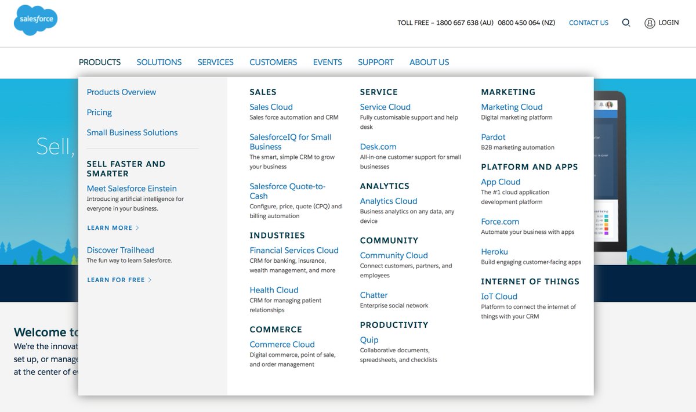Select Heroku
This screenshot has width=696, height=412.
[x=494, y=252]
